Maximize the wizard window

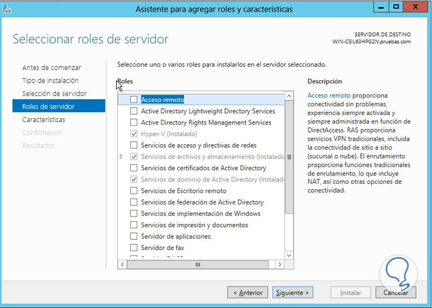click(x=396, y=7)
